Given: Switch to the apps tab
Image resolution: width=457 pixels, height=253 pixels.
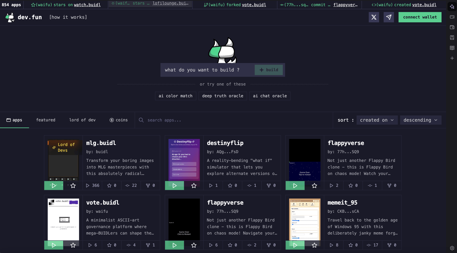Looking at the screenshot, I should point(14,120).
